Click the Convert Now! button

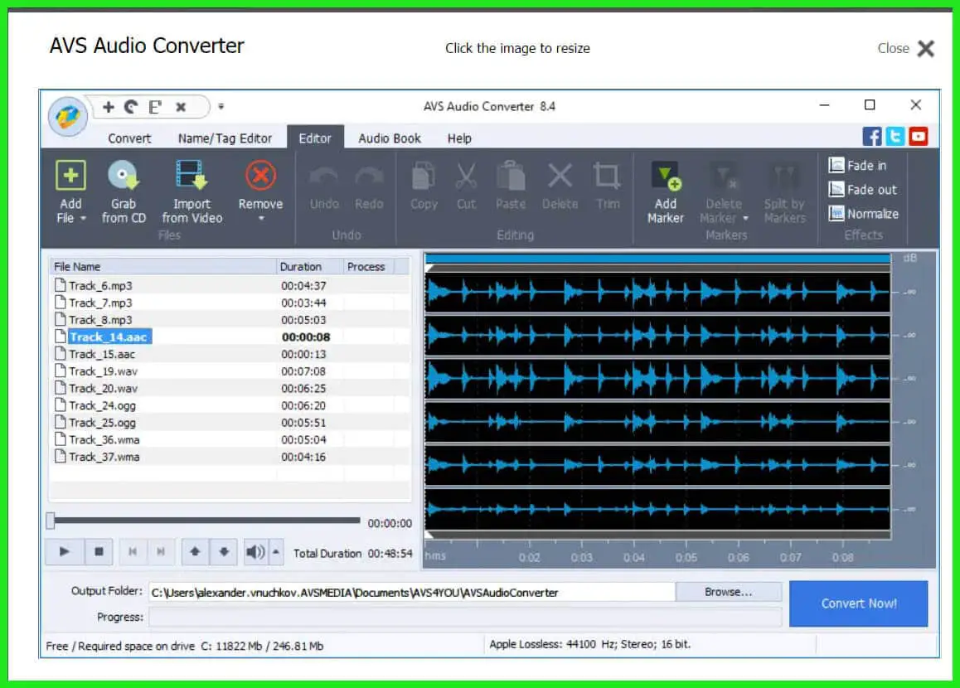click(858, 603)
